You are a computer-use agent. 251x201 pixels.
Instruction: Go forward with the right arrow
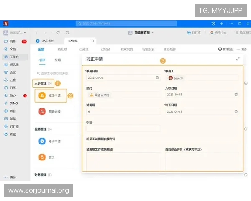click(46, 33)
